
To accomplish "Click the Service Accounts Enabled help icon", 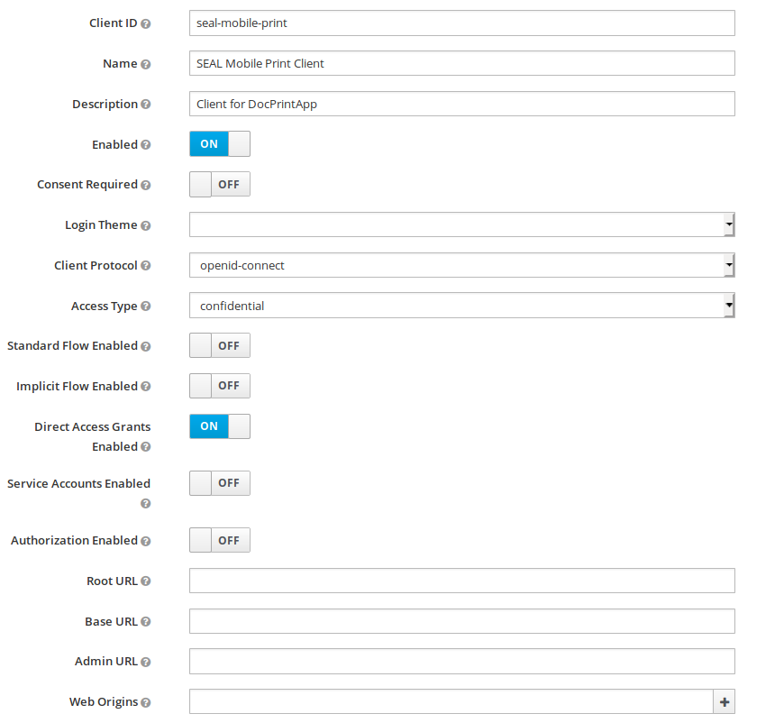I will (146, 503).
